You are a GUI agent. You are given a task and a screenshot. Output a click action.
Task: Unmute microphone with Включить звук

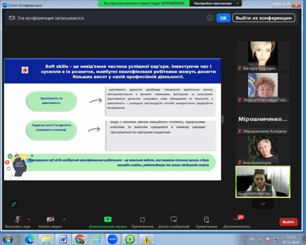point(18,219)
